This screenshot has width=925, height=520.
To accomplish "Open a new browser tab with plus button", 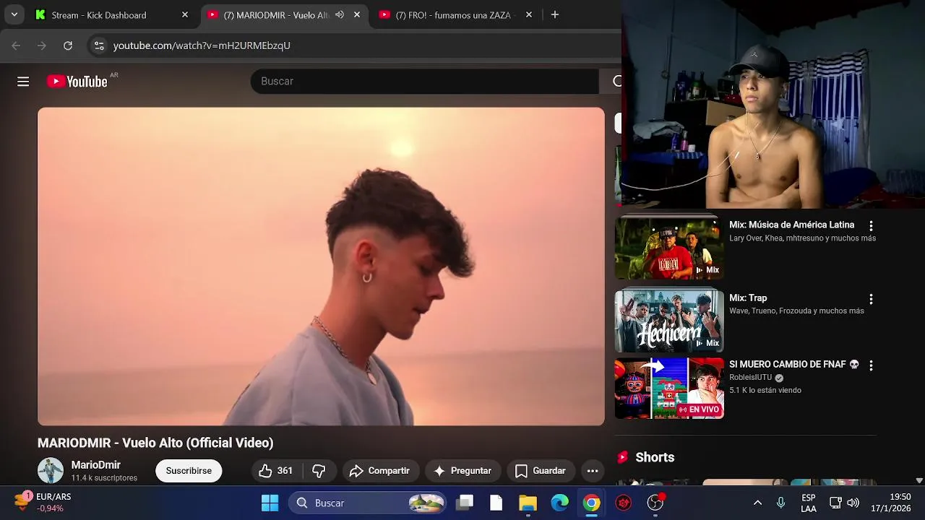I will [x=555, y=14].
